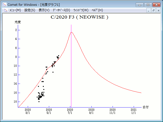
Task: Select the 2021 1/1 date tick label
Action: pyautogui.click(x=134, y=111)
